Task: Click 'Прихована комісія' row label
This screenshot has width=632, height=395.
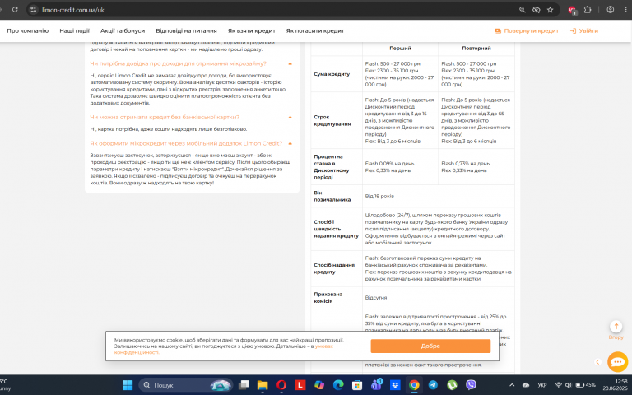Action: 328,297
